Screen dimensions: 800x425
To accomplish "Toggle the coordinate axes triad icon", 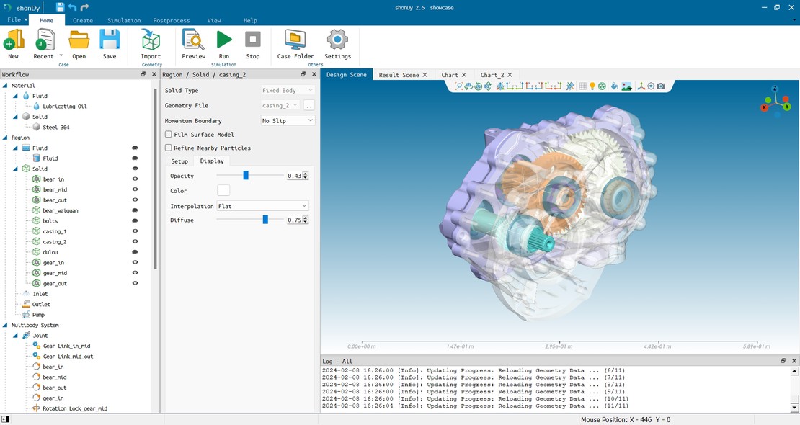I will click(641, 86).
